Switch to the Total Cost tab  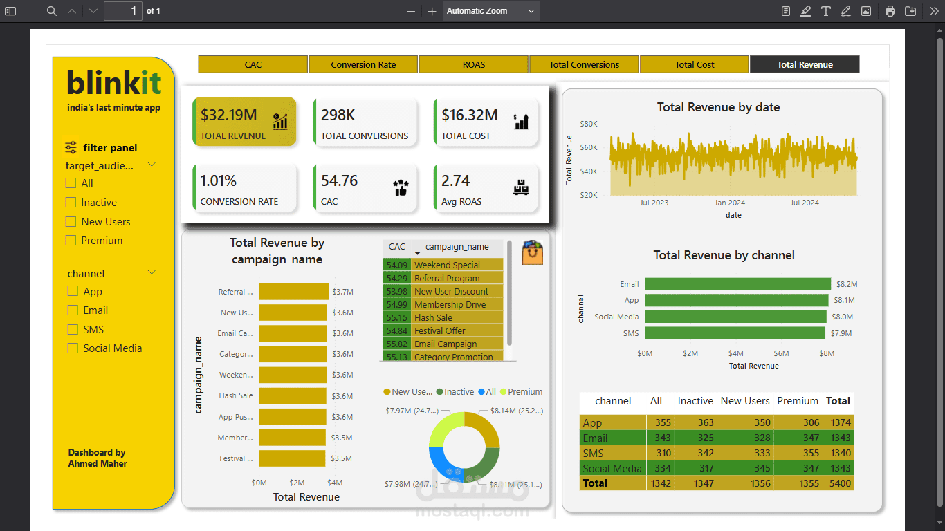(695, 64)
